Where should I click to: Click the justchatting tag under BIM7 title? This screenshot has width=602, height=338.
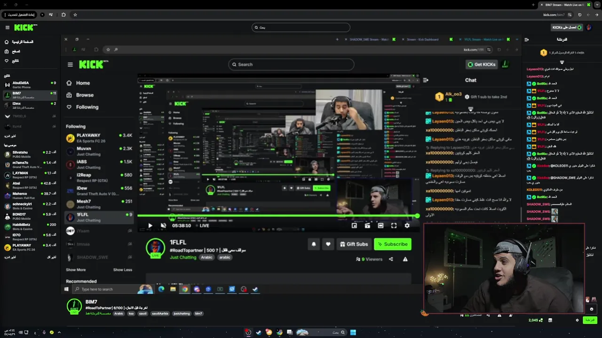(x=182, y=314)
